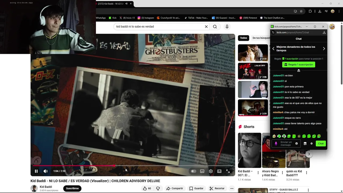This screenshot has height=193, width=343.
Task: Pause the YouTube video
Action: click(36, 171)
